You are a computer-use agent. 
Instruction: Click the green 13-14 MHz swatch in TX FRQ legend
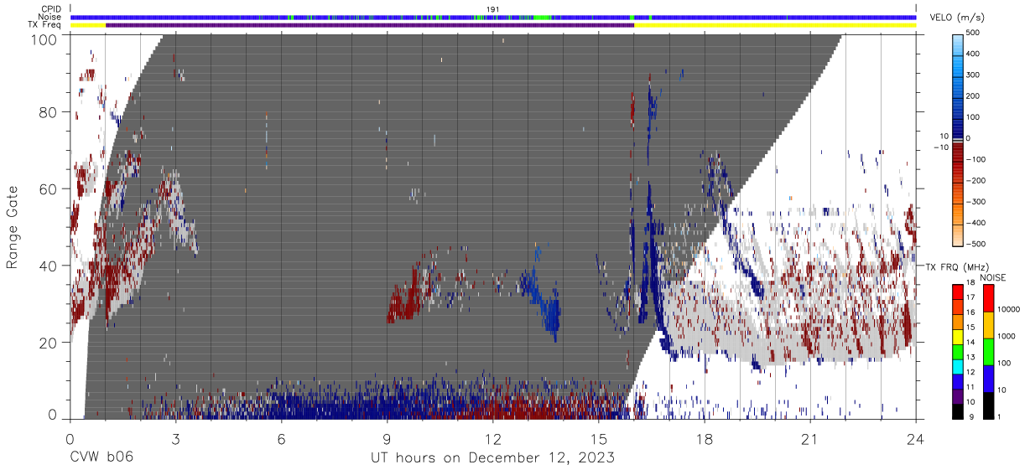pos(958,351)
